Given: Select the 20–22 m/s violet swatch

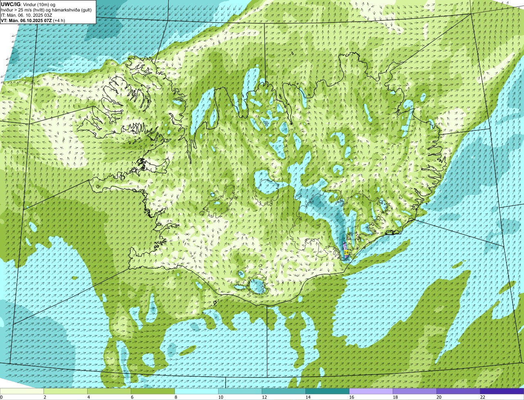Looking at the screenshot, I should pos(458,391).
